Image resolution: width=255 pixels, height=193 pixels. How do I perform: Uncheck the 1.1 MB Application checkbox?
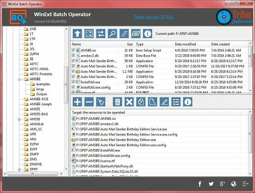(x=73, y=71)
